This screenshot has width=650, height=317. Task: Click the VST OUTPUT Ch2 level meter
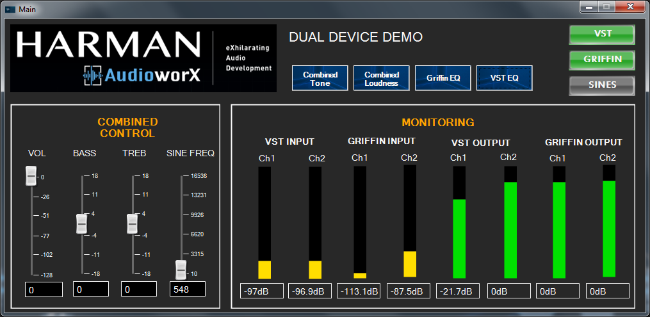pos(510,222)
